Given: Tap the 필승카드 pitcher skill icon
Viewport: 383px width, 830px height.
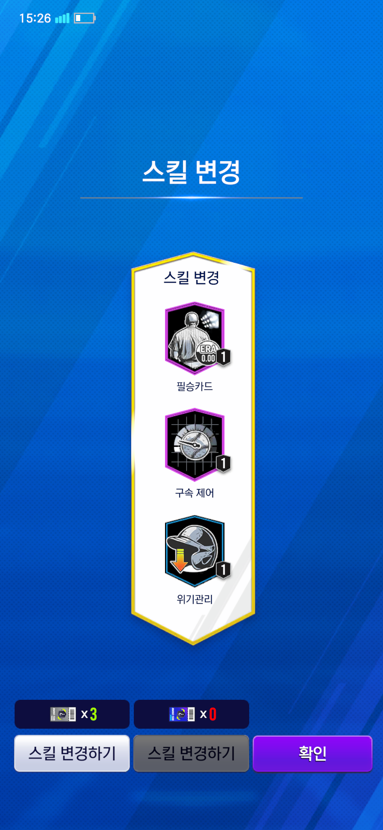Looking at the screenshot, I should [195, 338].
